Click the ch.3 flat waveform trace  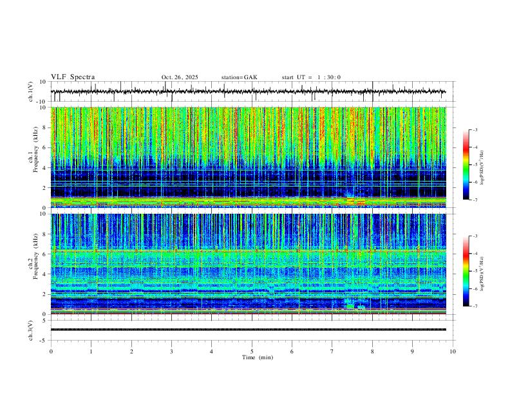click(248, 330)
